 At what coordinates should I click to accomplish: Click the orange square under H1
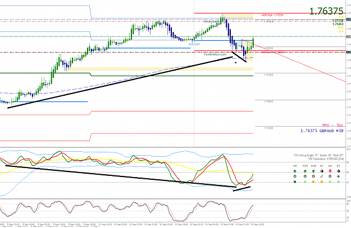322,182
